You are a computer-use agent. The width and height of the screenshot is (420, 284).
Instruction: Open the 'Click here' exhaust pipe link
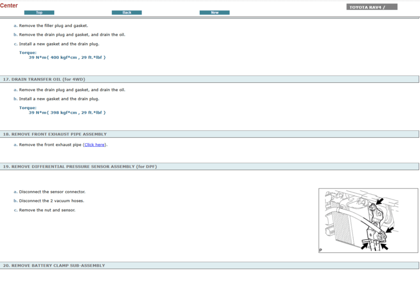point(94,145)
